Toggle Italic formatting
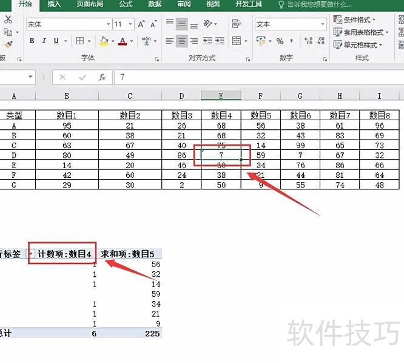 pos(44,41)
